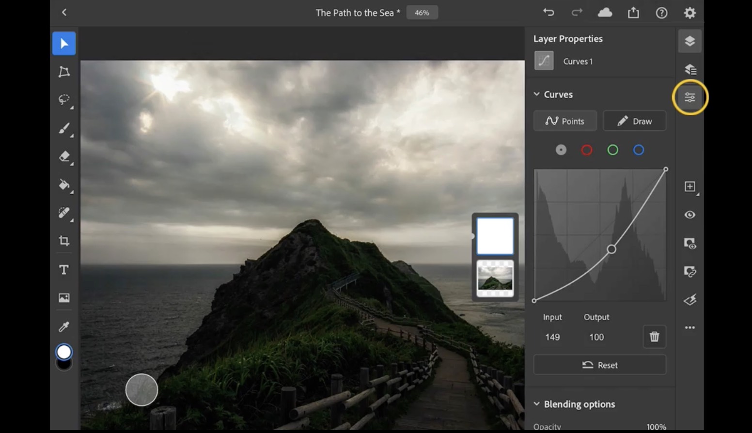Redo the last action
752x433 pixels.
click(x=577, y=13)
